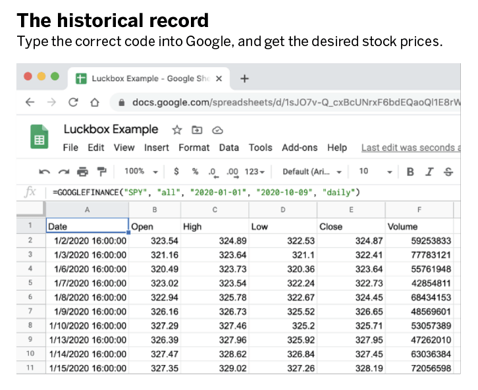
Task: Select column A header
Action: coord(87,209)
